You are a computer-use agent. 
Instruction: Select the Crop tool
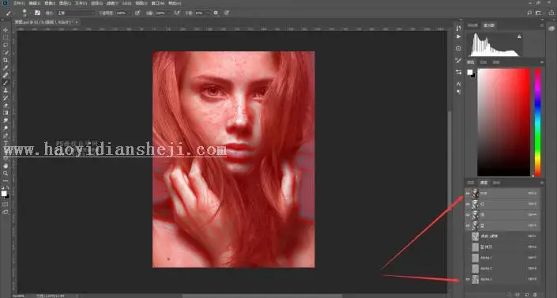pos(6,60)
